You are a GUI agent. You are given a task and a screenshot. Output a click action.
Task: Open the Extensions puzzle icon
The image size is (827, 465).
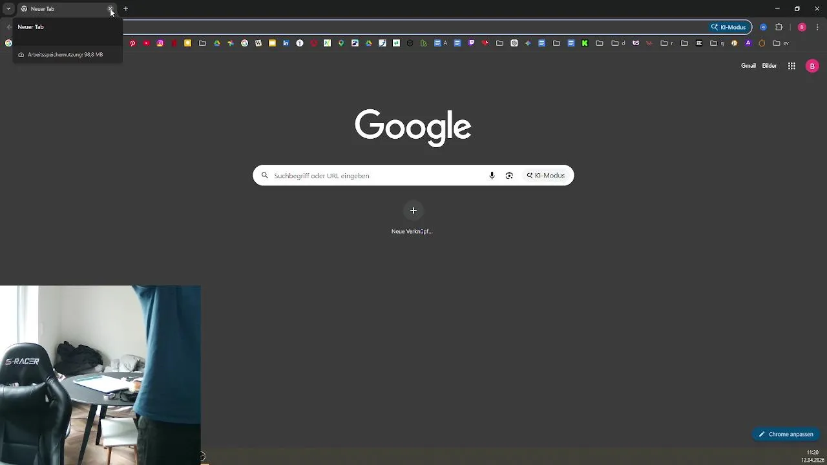[x=779, y=27]
